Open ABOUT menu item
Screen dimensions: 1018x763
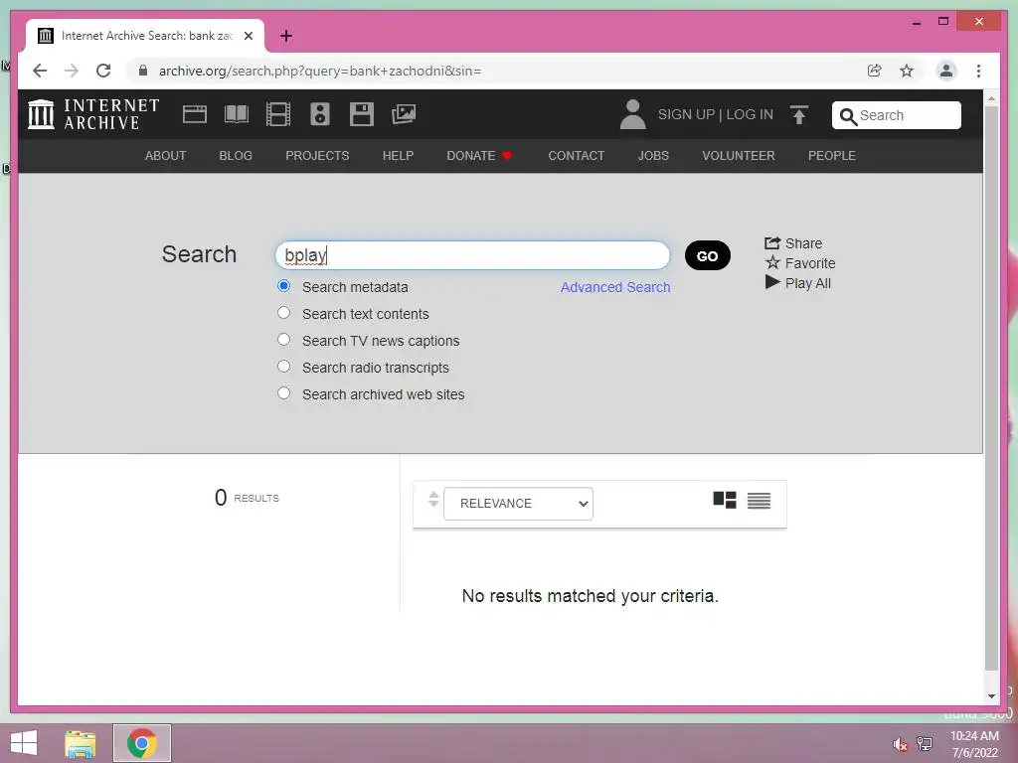[166, 156]
